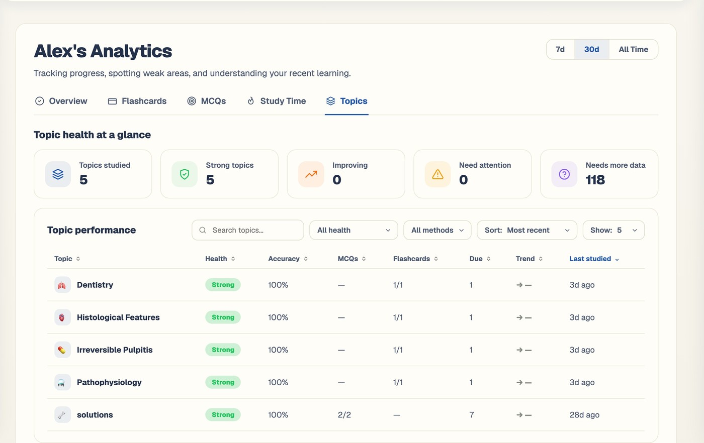This screenshot has width=704, height=443.
Task: Click the 2/2 MCQs value for solutions
Action: [344, 415]
